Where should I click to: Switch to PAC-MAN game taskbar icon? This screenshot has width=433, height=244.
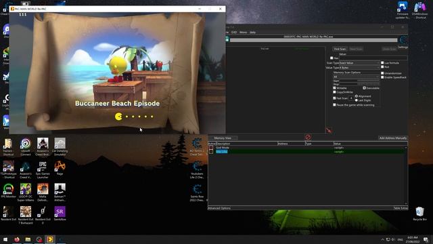[x=50, y=239]
